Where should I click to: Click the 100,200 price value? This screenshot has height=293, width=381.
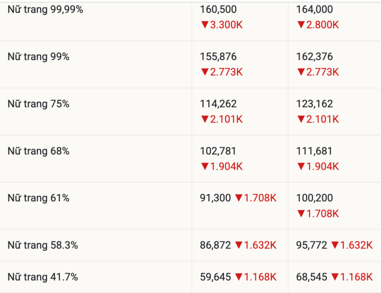point(314,198)
